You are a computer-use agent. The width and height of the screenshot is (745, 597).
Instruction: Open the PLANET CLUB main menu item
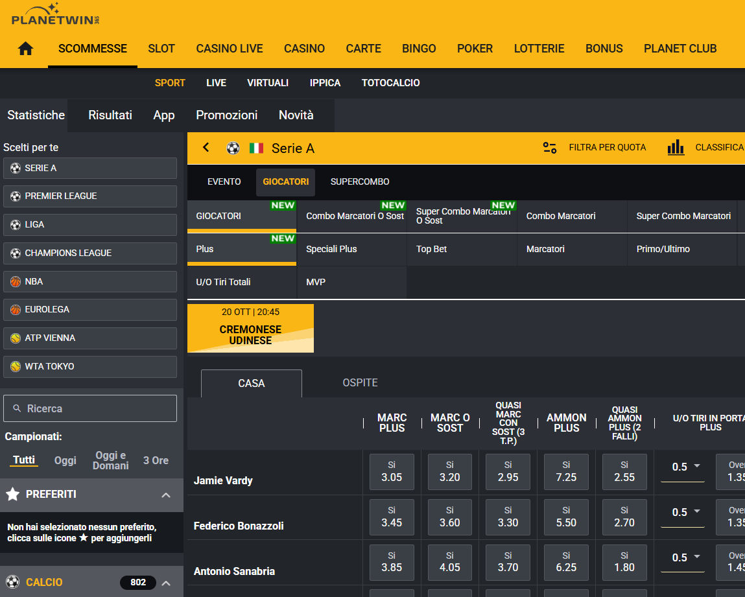coord(680,49)
